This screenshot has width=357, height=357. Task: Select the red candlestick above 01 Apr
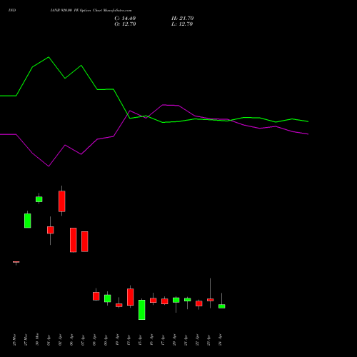[x=51, y=230]
